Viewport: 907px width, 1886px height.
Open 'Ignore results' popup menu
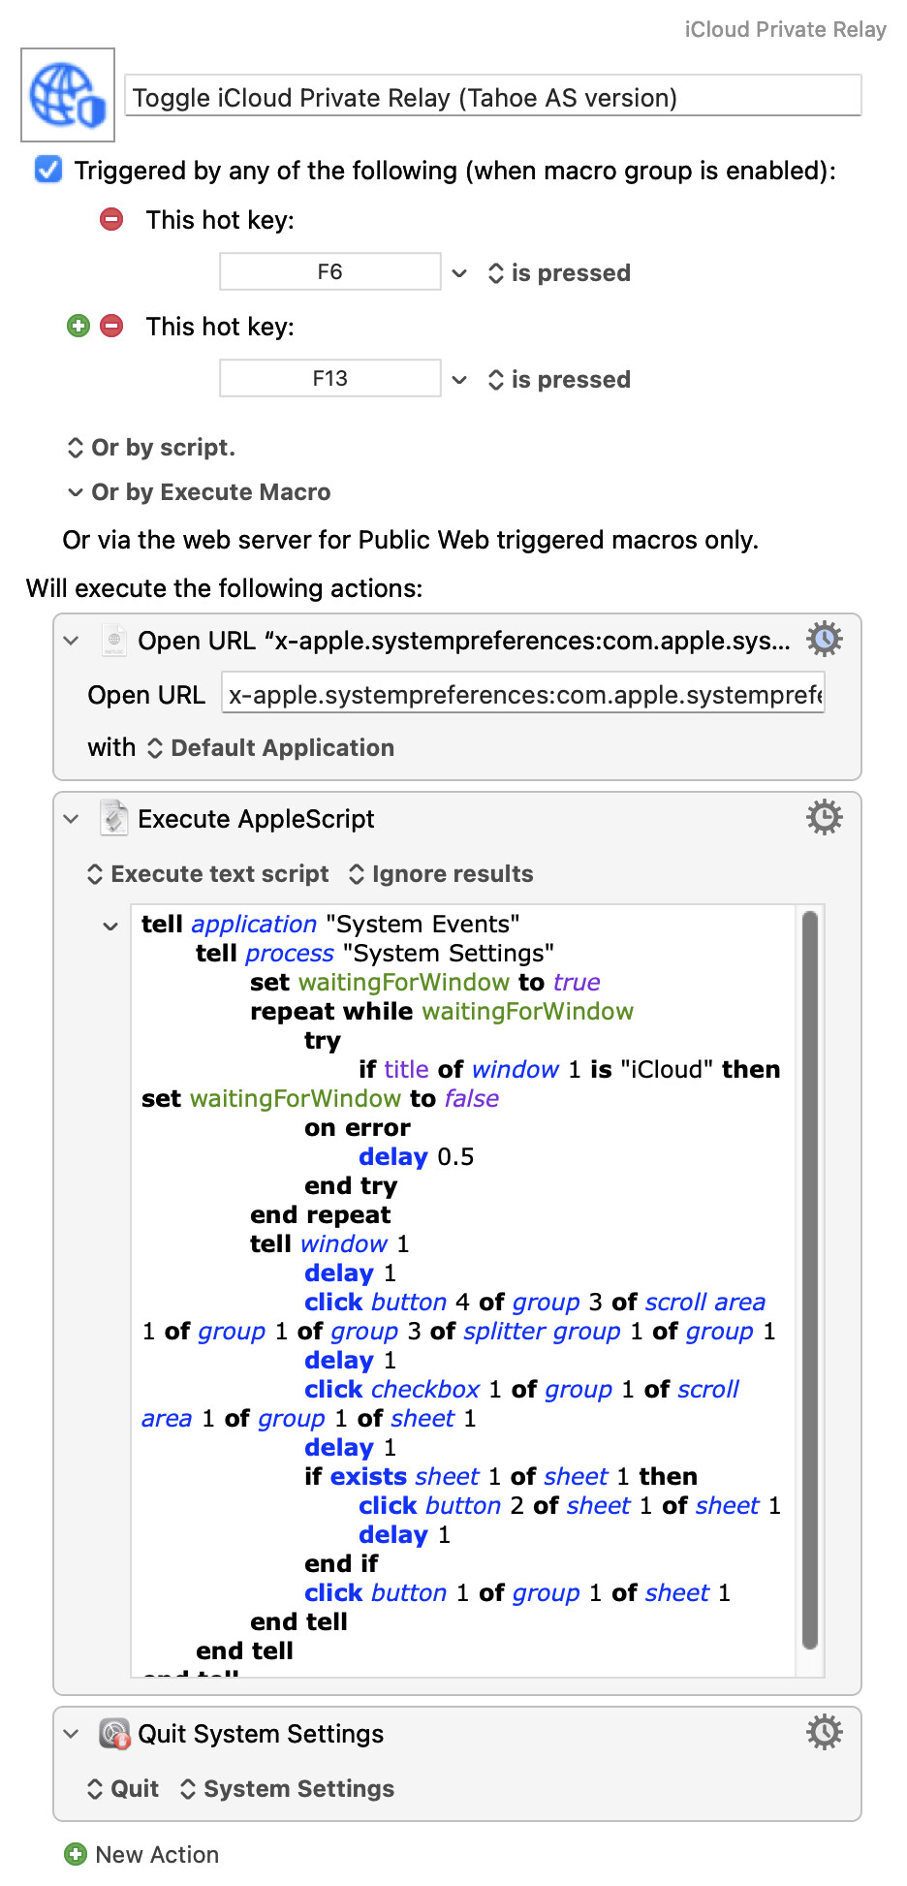click(x=441, y=874)
